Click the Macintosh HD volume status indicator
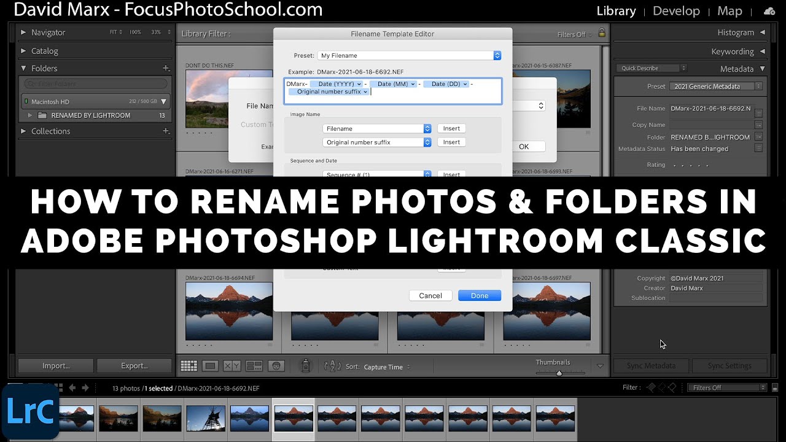The height and width of the screenshot is (442, 786). click(x=26, y=101)
